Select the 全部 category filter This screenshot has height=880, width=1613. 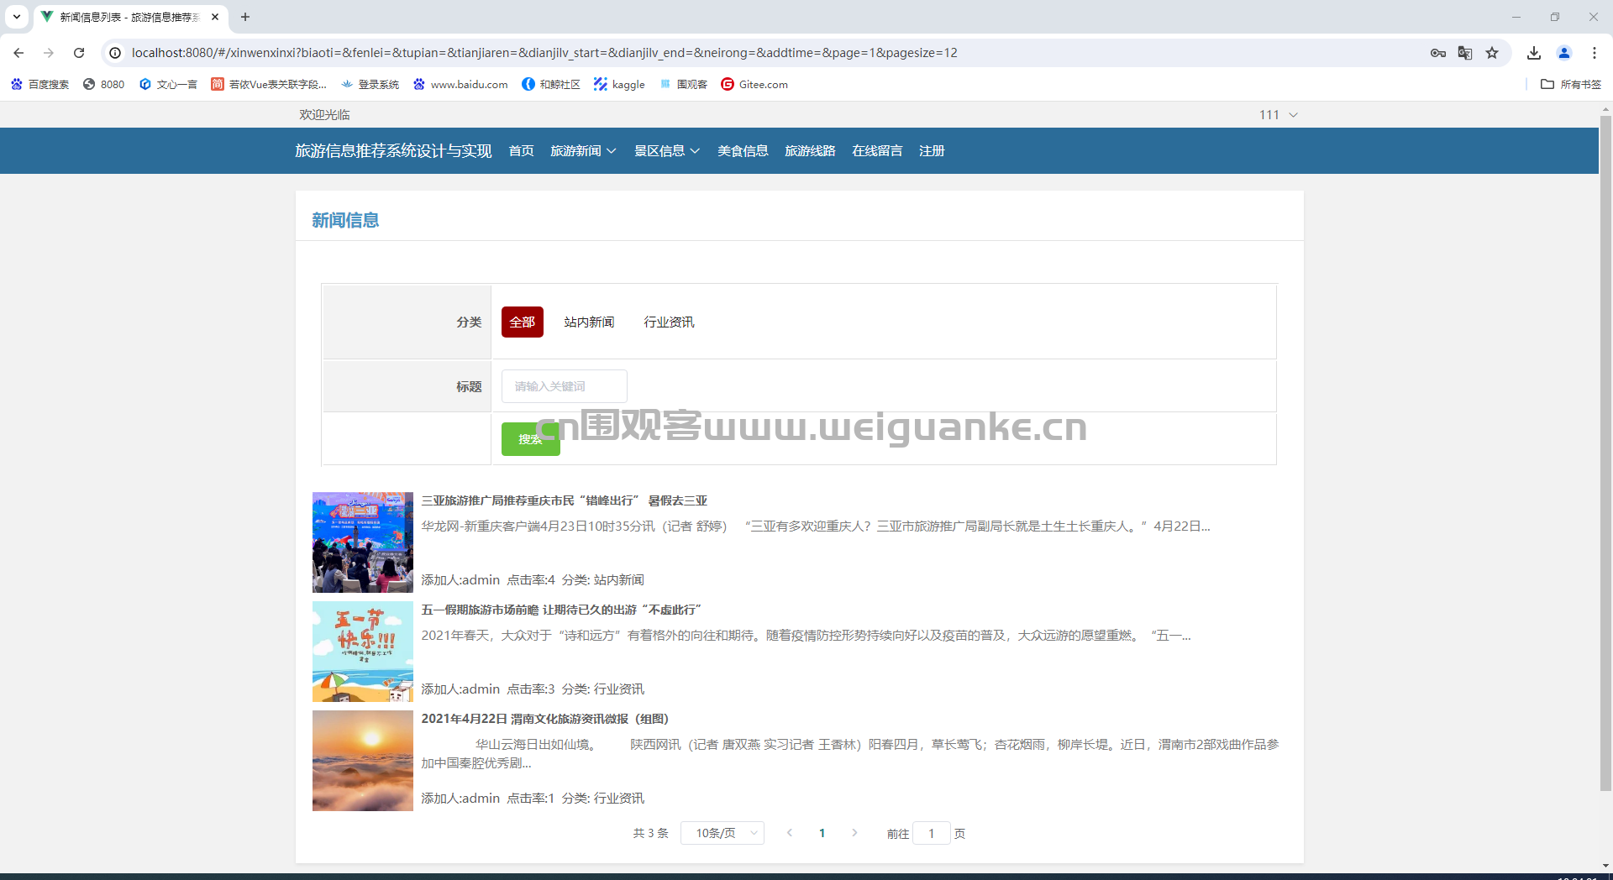point(523,322)
